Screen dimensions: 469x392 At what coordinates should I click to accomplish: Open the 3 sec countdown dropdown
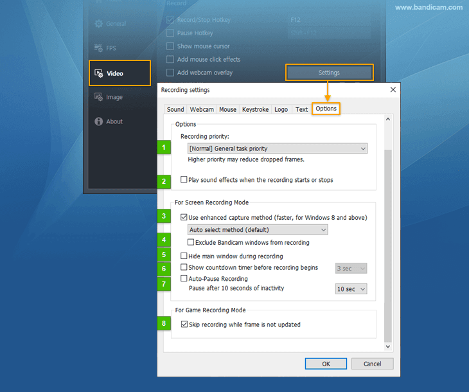pos(351,269)
